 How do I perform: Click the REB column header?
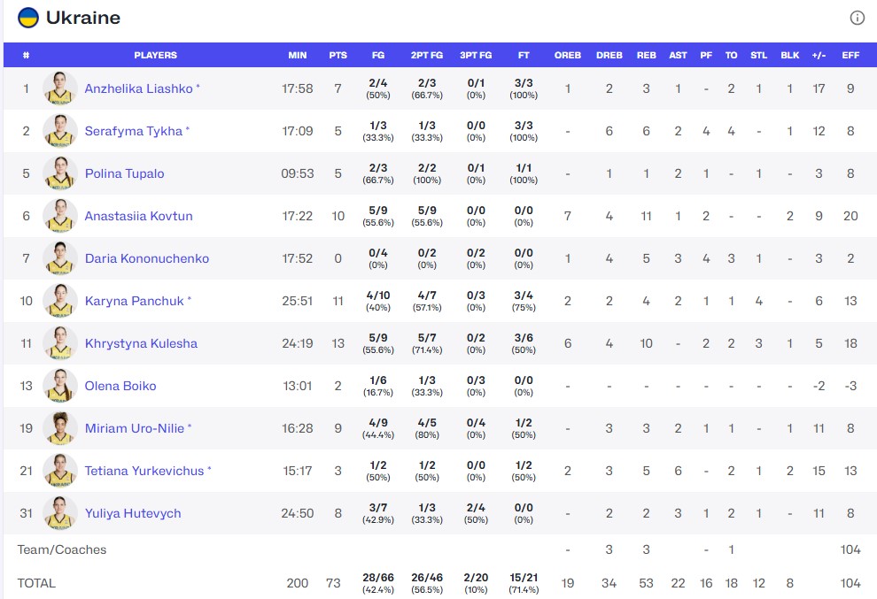(646, 55)
